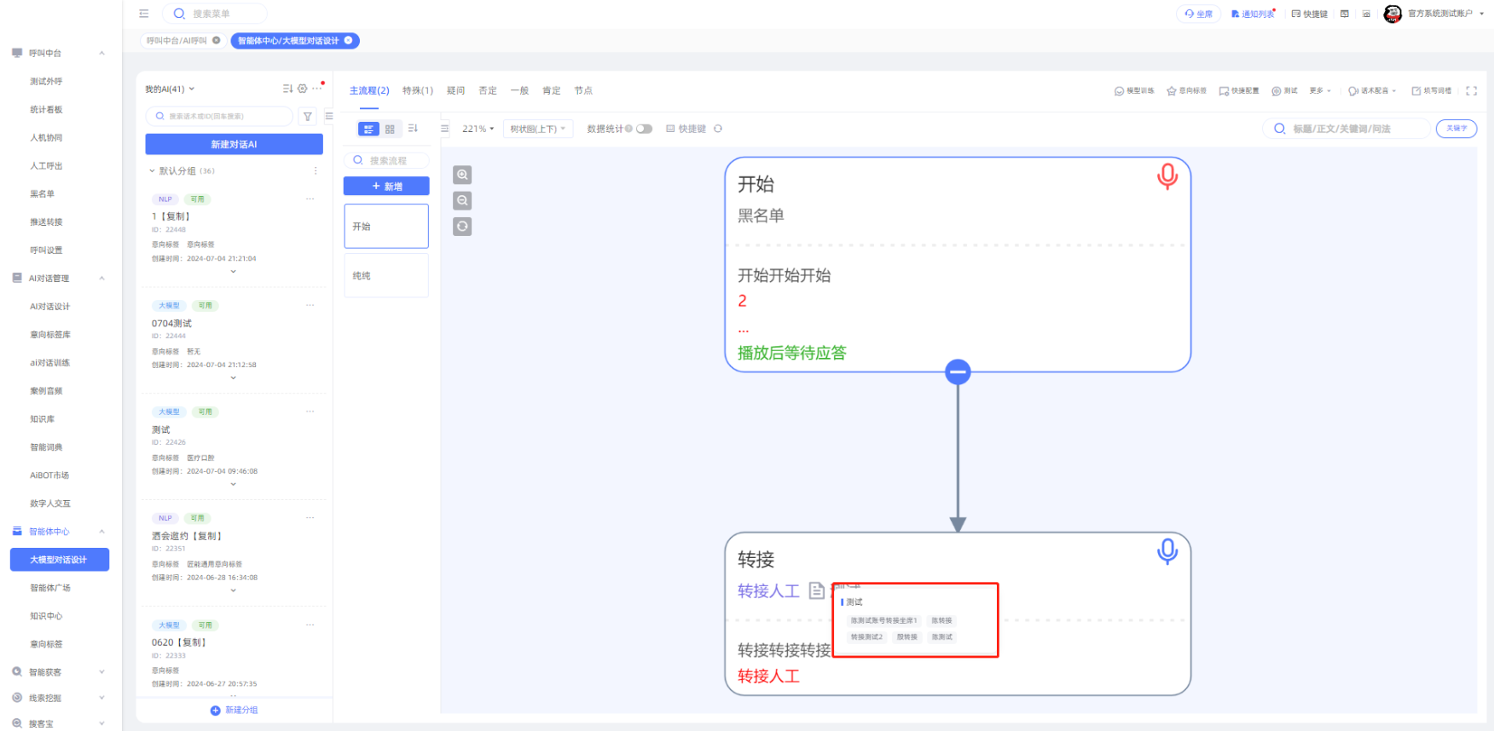Reset the canvas view with refresh icon

click(462, 227)
